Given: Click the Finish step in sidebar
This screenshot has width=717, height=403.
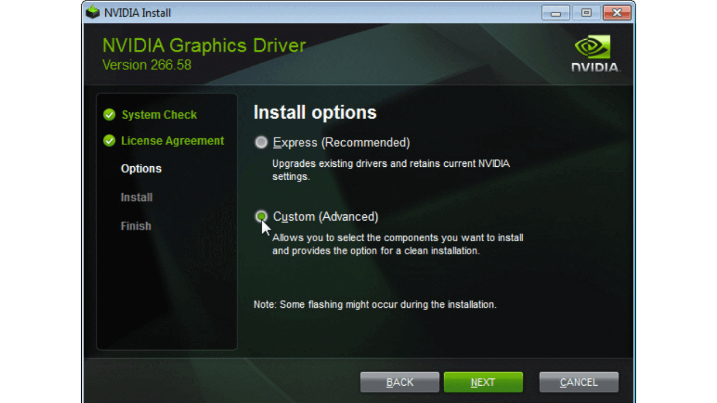Looking at the screenshot, I should pyautogui.click(x=136, y=226).
